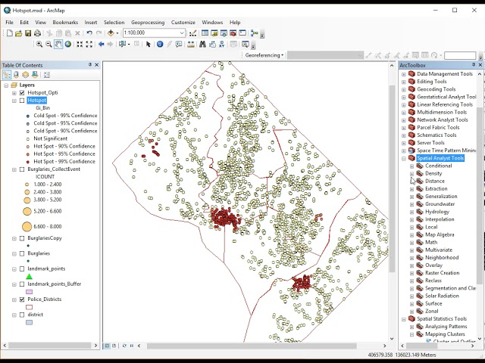Select the Select Elements arrow tool
Screen dimensions: 485x363
149,44
